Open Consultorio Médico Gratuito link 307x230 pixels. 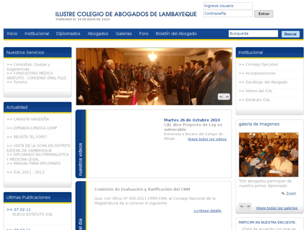(x=36, y=76)
